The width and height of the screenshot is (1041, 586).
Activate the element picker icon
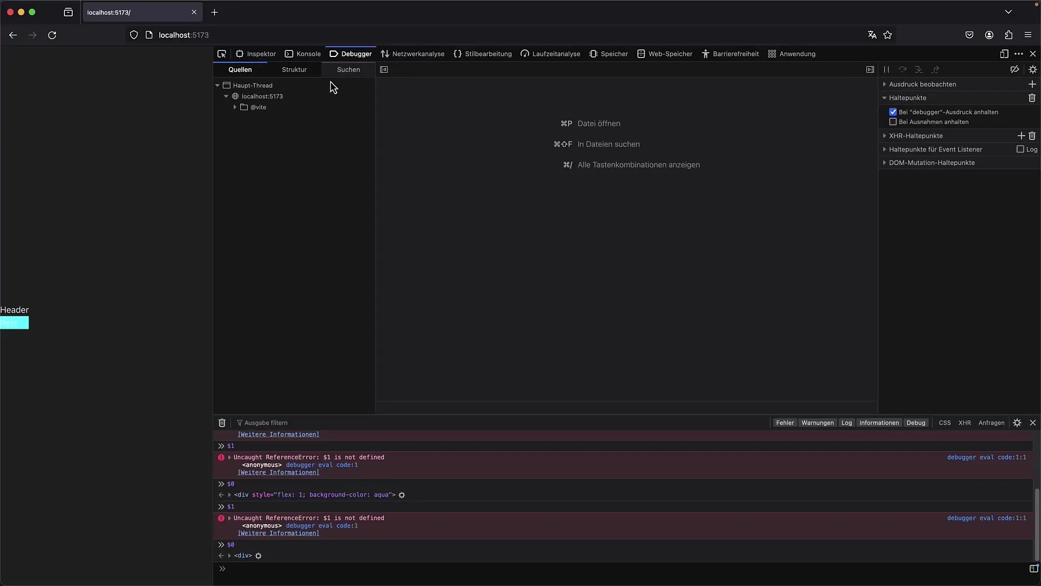(222, 54)
